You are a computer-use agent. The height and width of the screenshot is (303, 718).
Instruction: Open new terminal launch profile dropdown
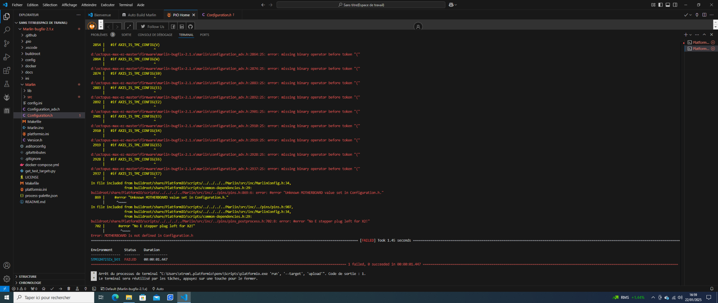(x=691, y=35)
